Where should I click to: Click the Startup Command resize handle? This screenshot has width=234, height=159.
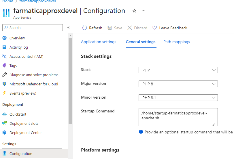pos(214,124)
